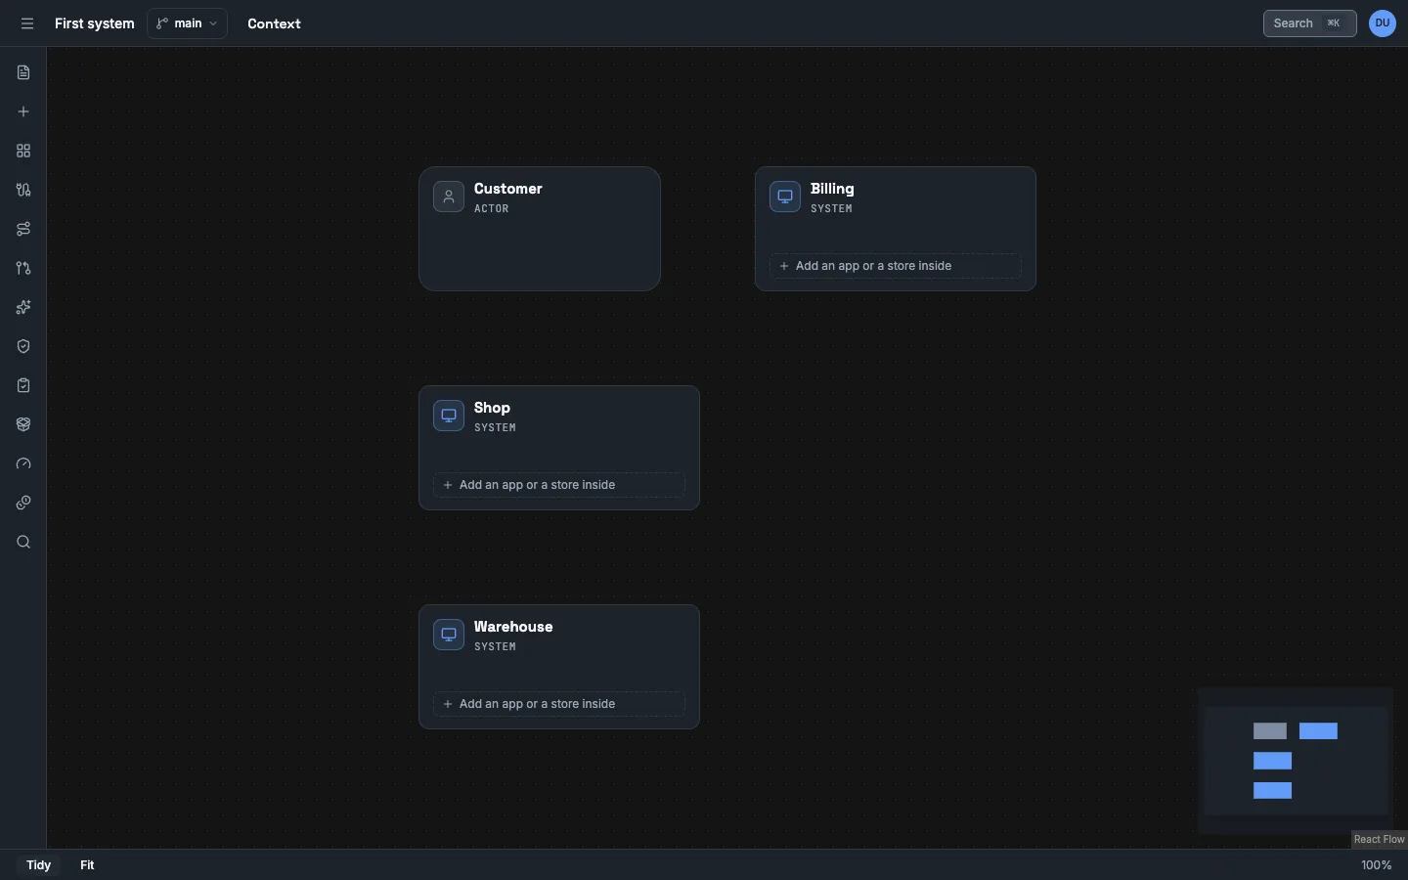Add an app or store inside Warehouse
The image size is (1408, 880).
(x=559, y=704)
